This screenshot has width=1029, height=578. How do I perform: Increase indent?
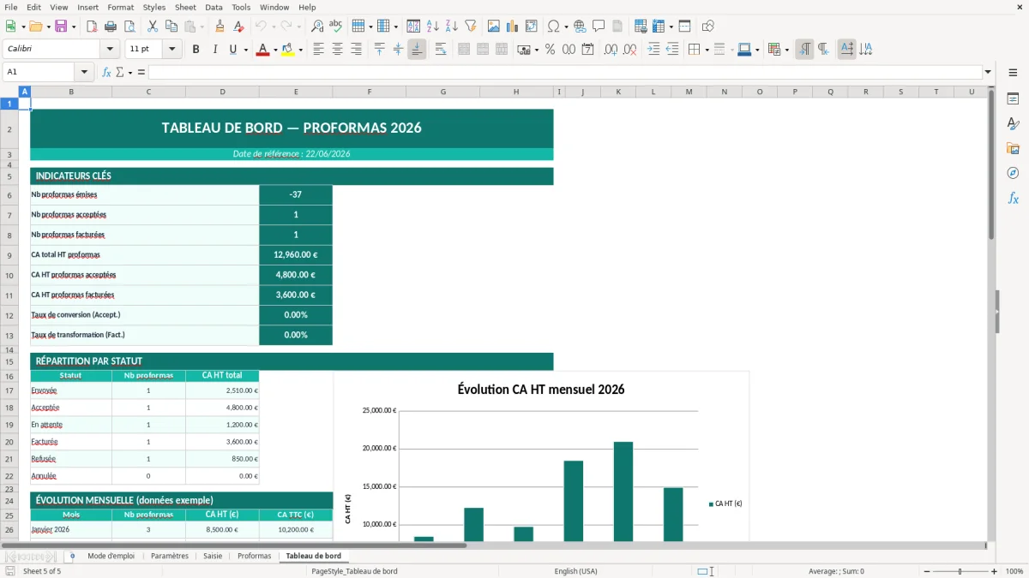tap(653, 50)
